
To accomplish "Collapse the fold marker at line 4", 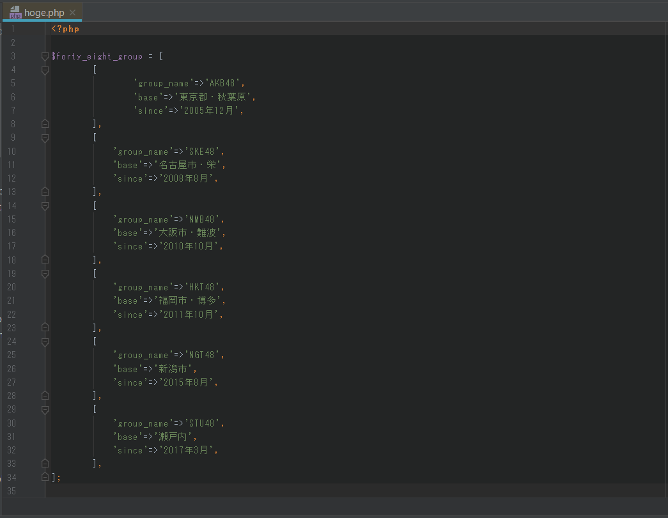I will pyautogui.click(x=45, y=70).
